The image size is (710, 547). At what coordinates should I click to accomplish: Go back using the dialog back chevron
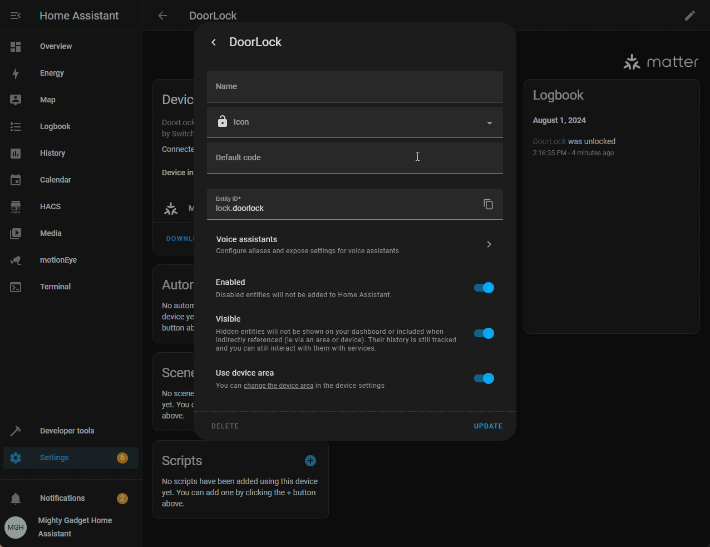[x=214, y=42]
